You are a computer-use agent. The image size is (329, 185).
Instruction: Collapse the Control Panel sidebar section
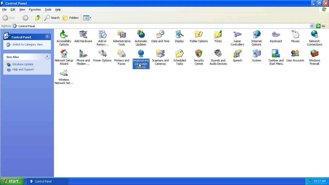(x=47, y=37)
